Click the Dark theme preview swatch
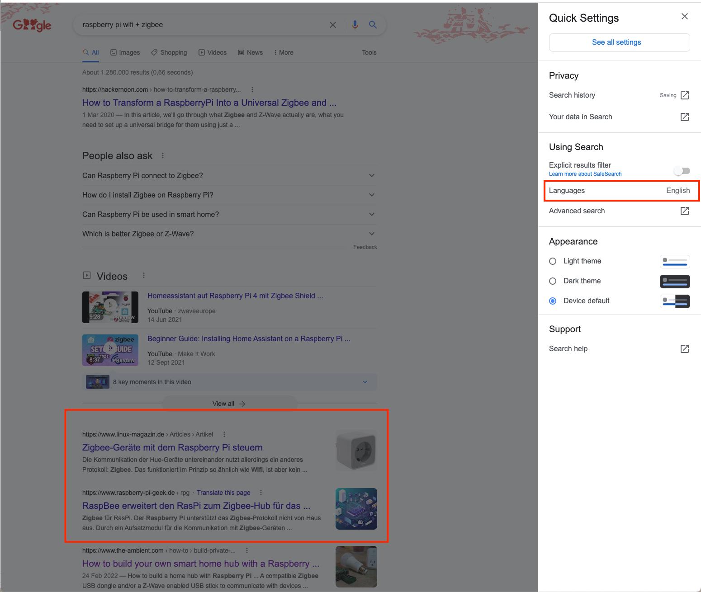The height and width of the screenshot is (592, 701). 675,281
